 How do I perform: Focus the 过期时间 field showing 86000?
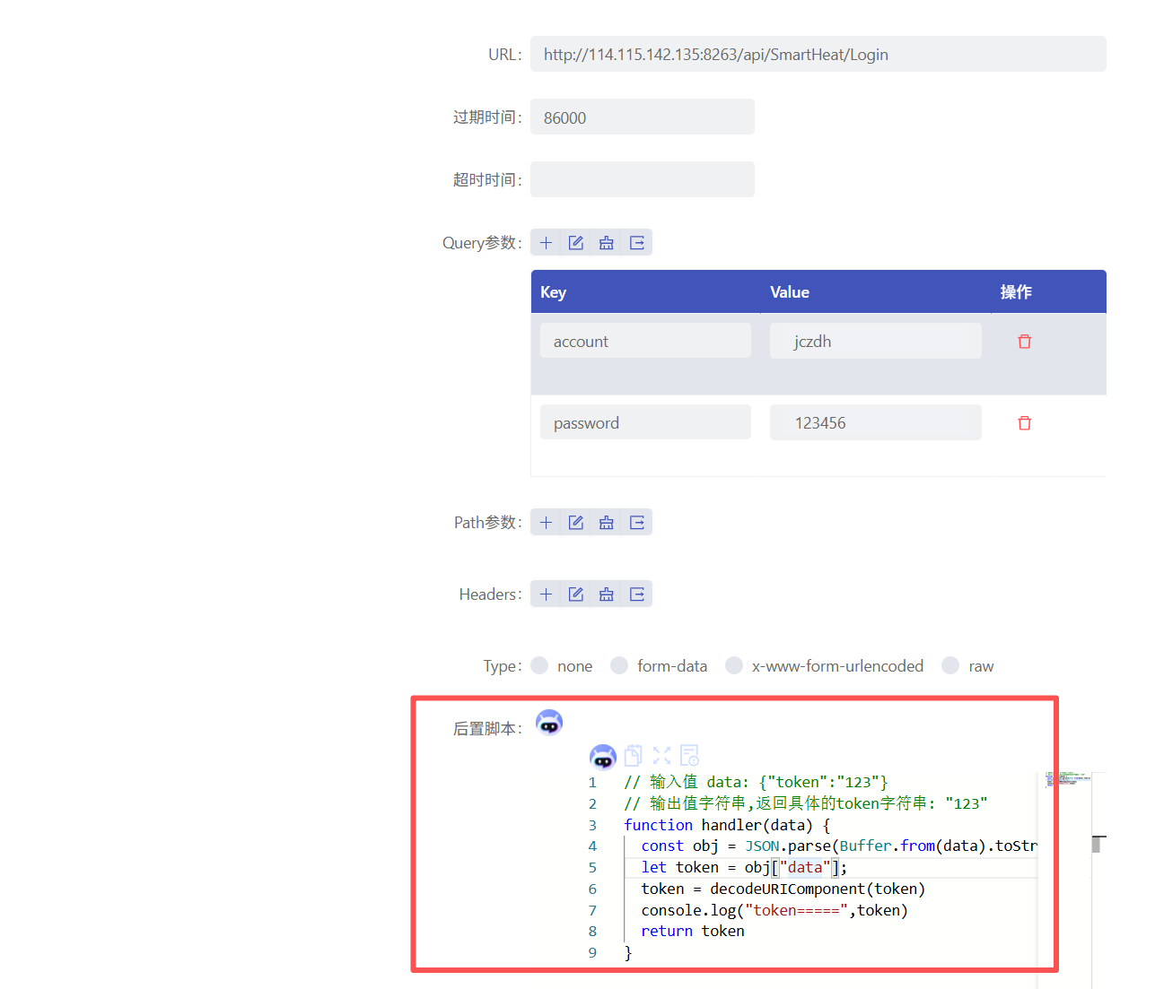point(642,117)
